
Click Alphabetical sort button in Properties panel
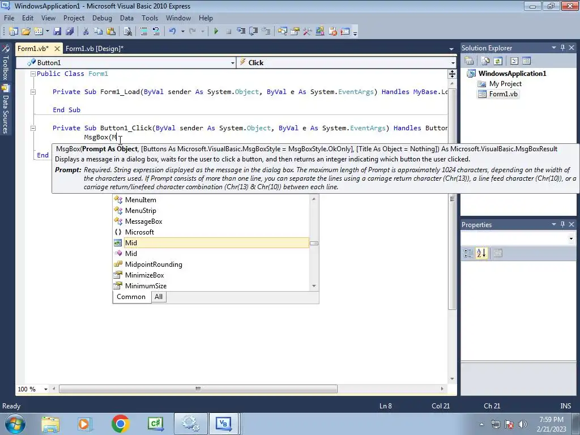click(481, 253)
